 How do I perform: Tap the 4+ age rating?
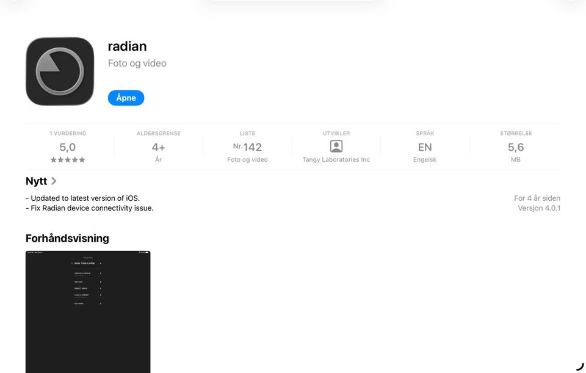pos(159,147)
